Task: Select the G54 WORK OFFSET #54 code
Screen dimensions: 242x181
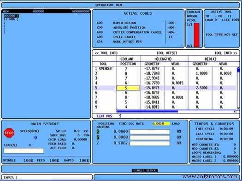Action: [x=119, y=42]
